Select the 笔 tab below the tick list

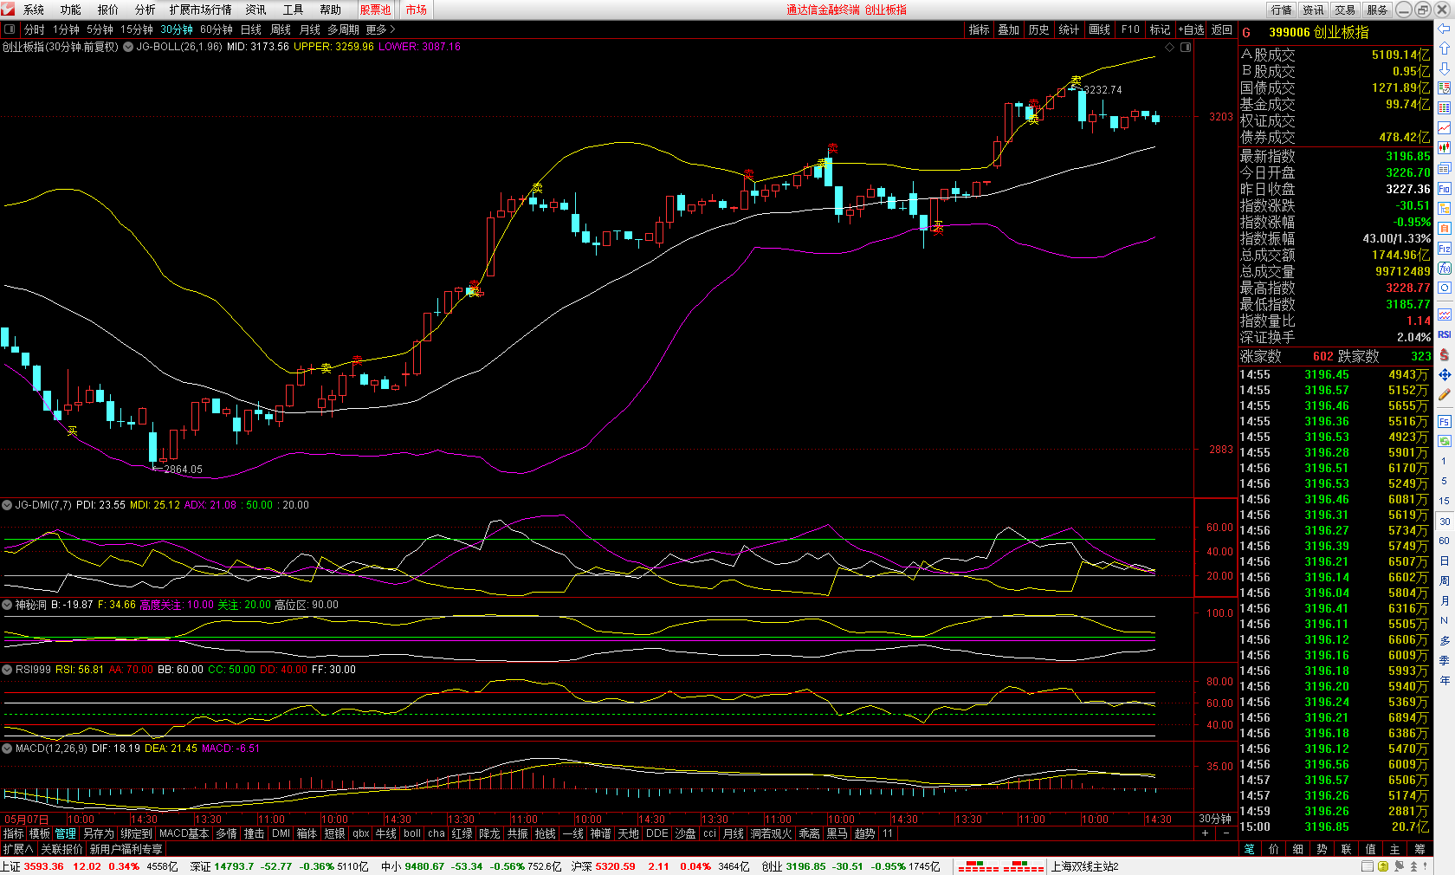pos(1250,849)
